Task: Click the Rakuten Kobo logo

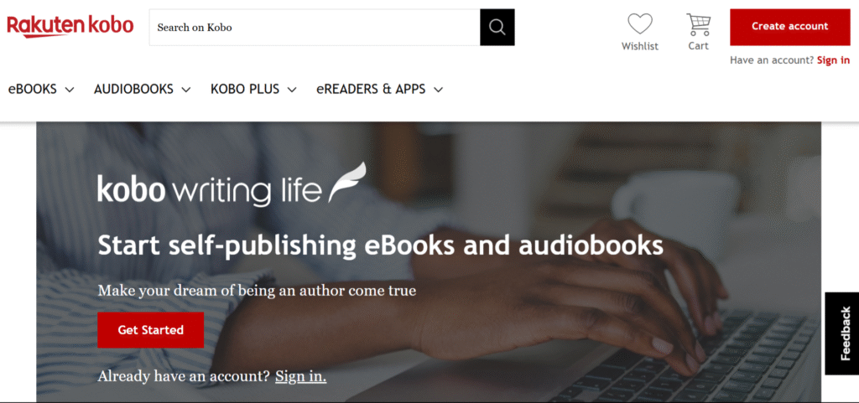Action: point(70,26)
